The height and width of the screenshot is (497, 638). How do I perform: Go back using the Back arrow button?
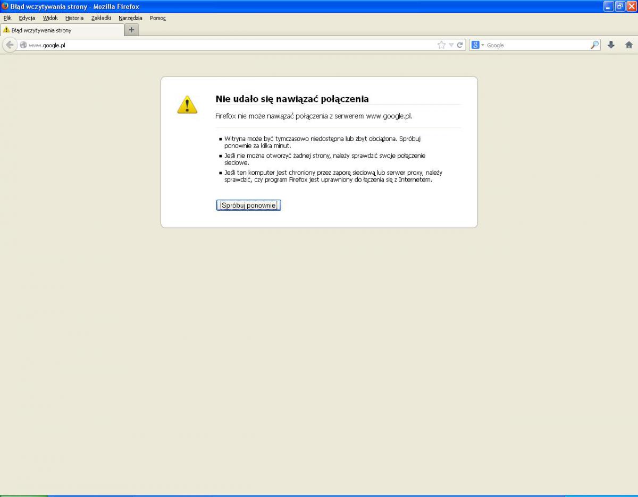click(10, 45)
